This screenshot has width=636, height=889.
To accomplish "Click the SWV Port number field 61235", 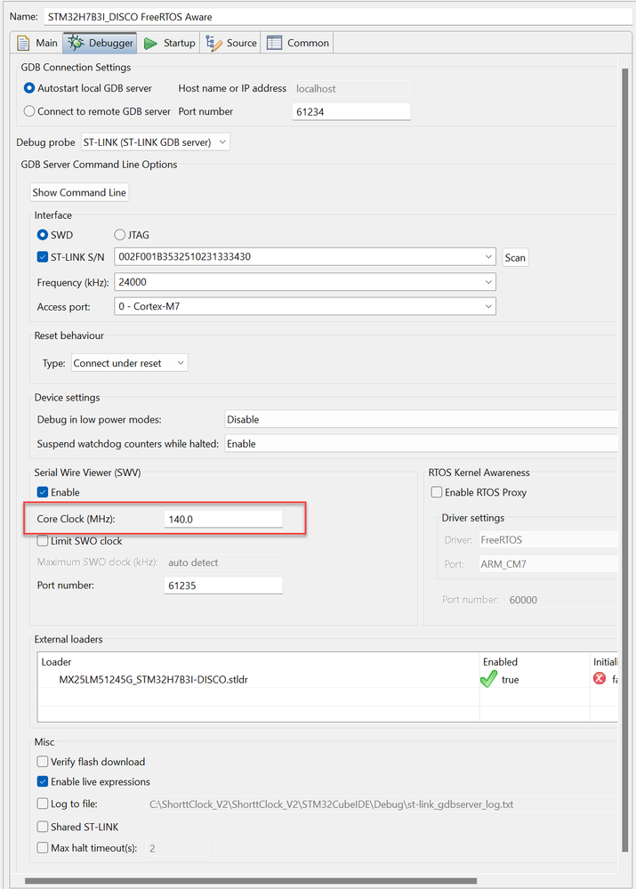I will [x=223, y=586].
